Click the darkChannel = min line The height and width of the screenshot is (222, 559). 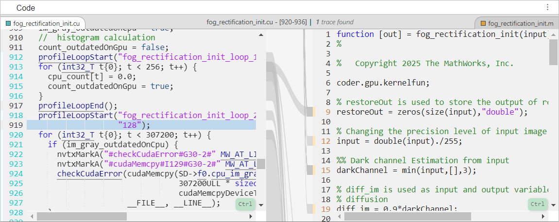[407, 171]
